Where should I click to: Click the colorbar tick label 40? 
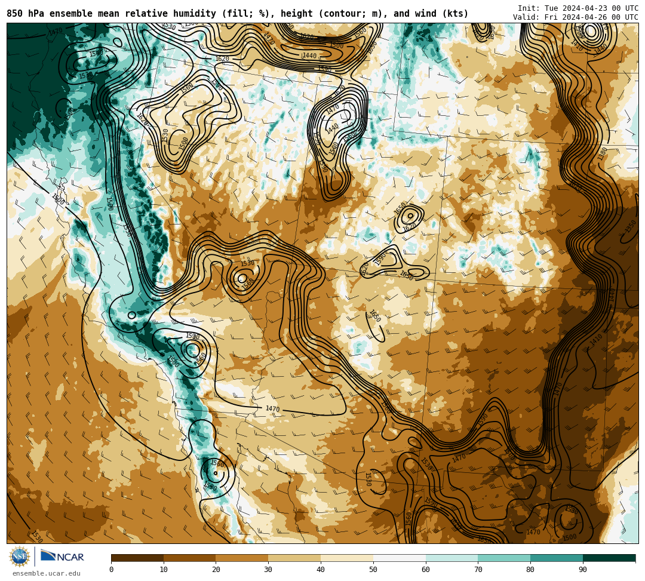pos(321,570)
